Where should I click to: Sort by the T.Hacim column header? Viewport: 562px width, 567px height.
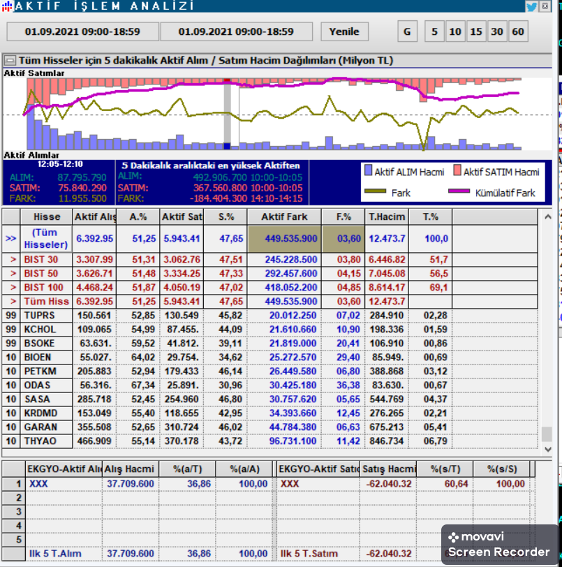click(387, 217)
